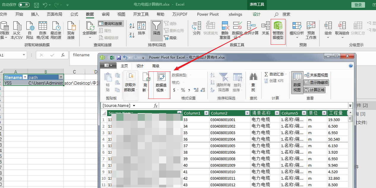Toggle the 查询和连接 pane button
Image resolution: width=376 pixels, height=188 pixels.
pyautogui.click(x=111, y=23)
